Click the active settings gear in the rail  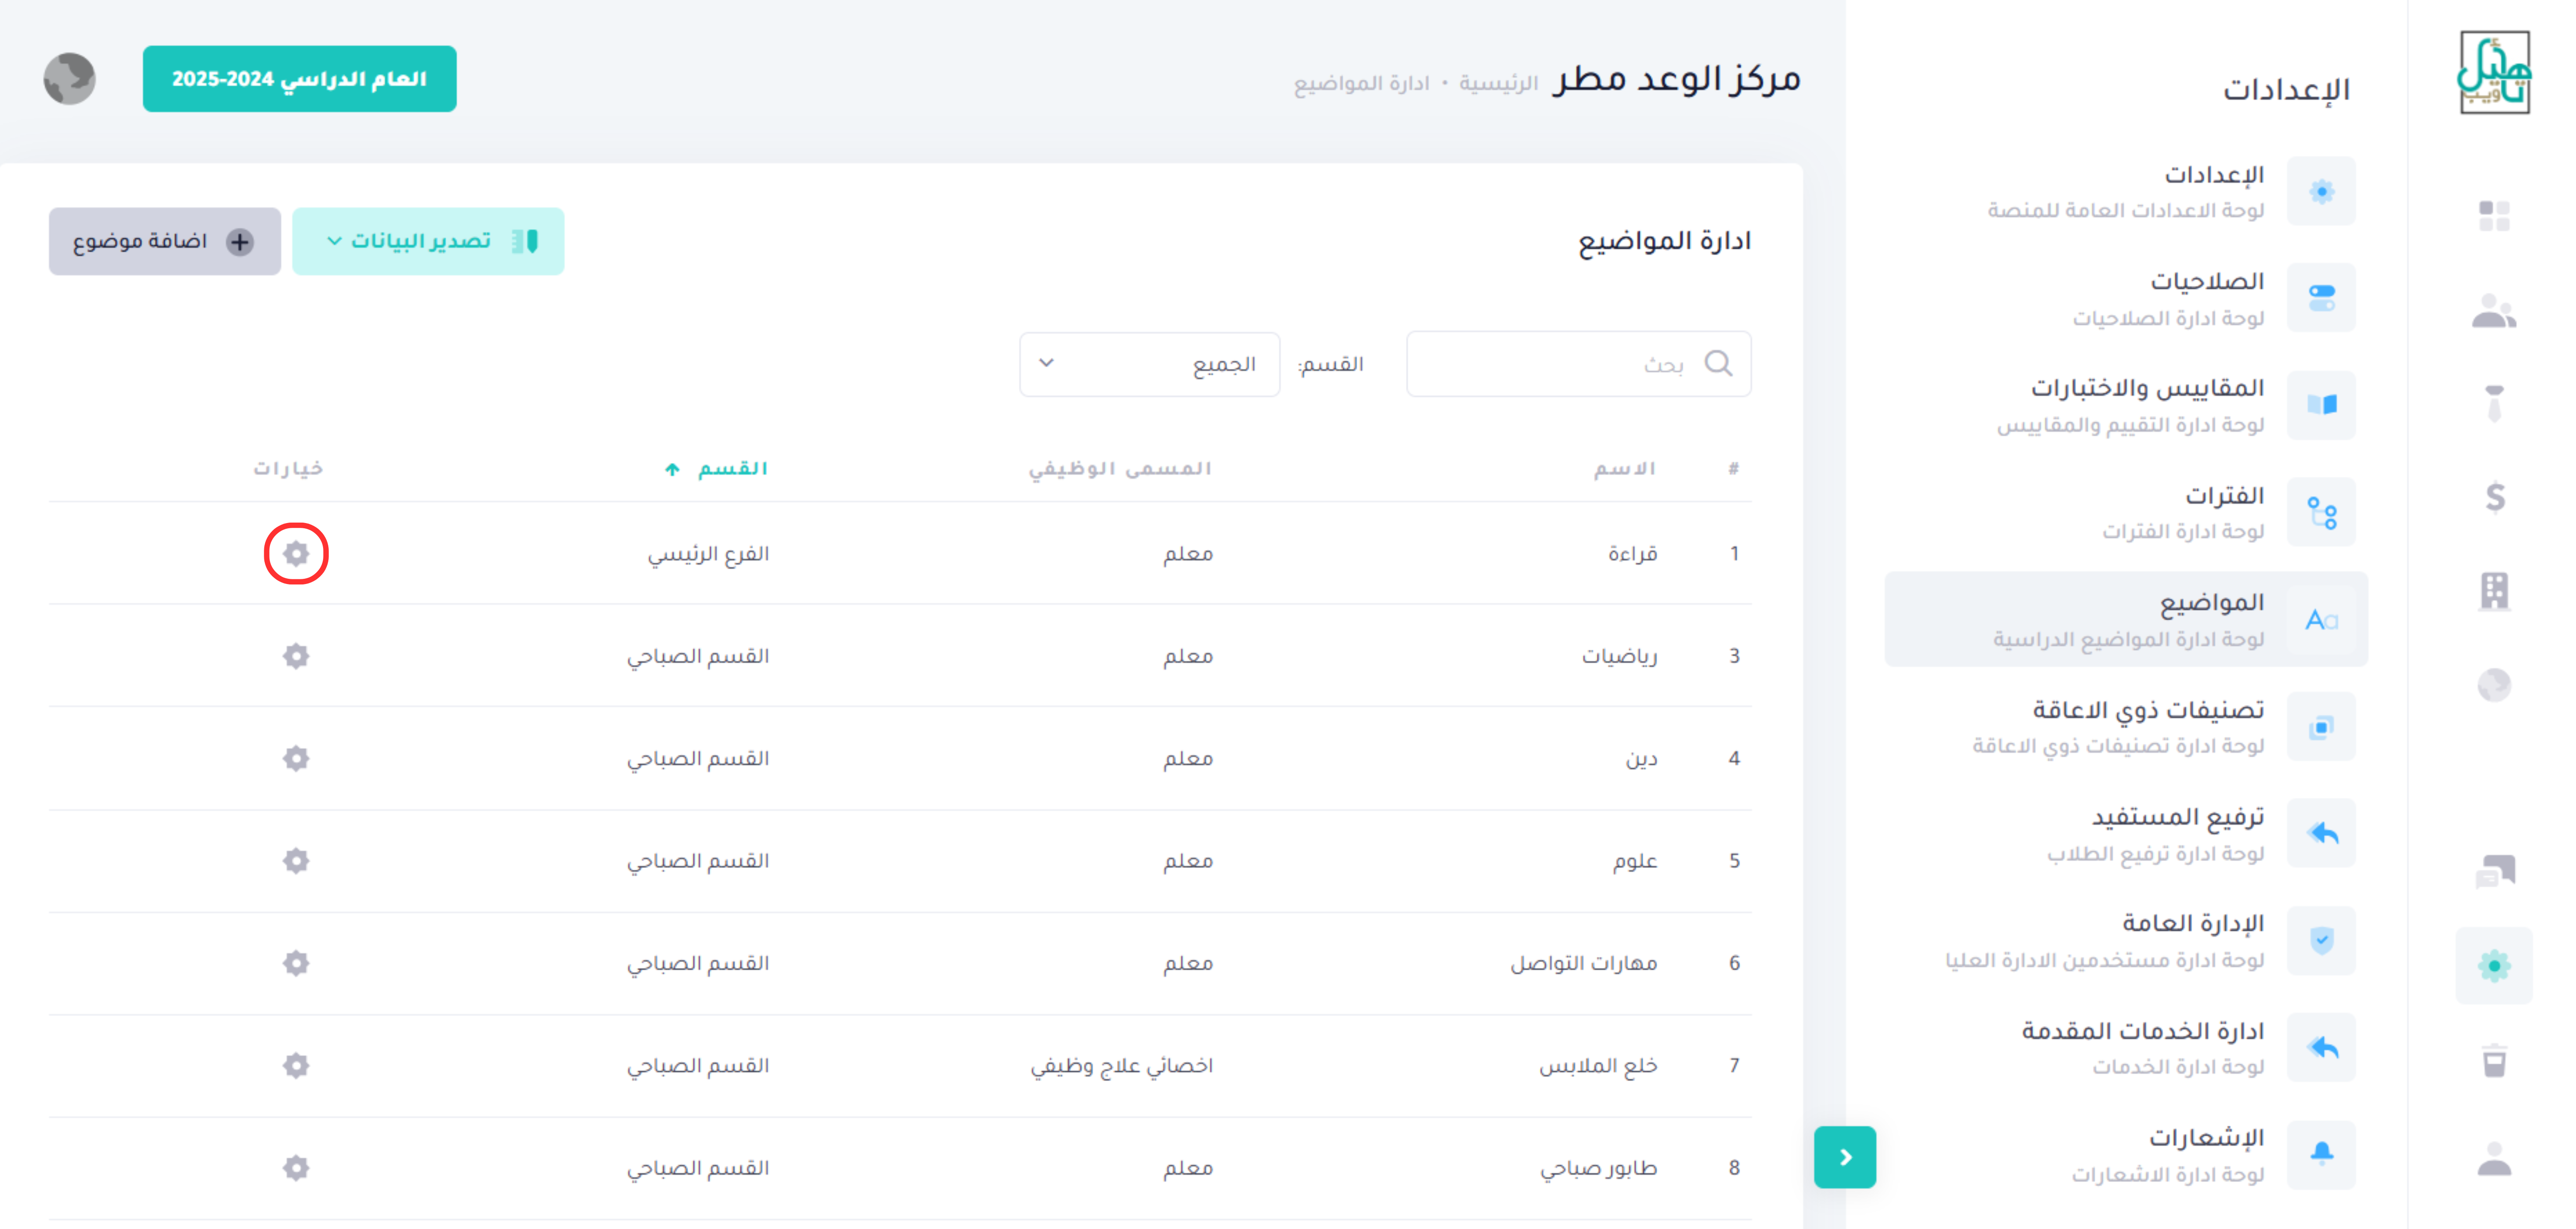click(x=2494, y=965)
